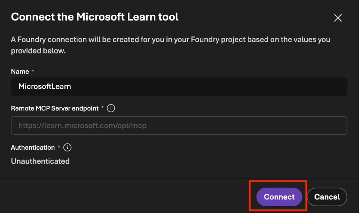This screenshot has height=213, width=359.
Task: Click the empty right end of endpoint field
Action: point(314,125)
